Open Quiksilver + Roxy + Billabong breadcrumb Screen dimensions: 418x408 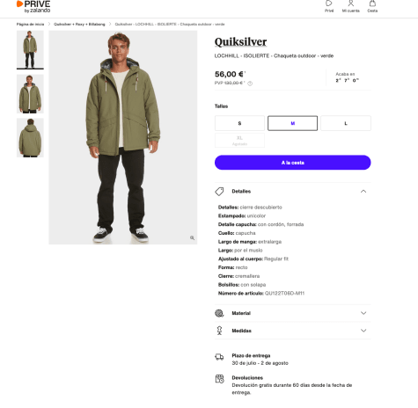click(x=79, y=25)
